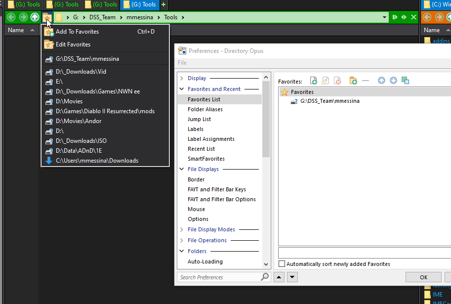Collapse the Favorites and Recent category
Viewport: 451px width, 304px height.
click(182, 89)
